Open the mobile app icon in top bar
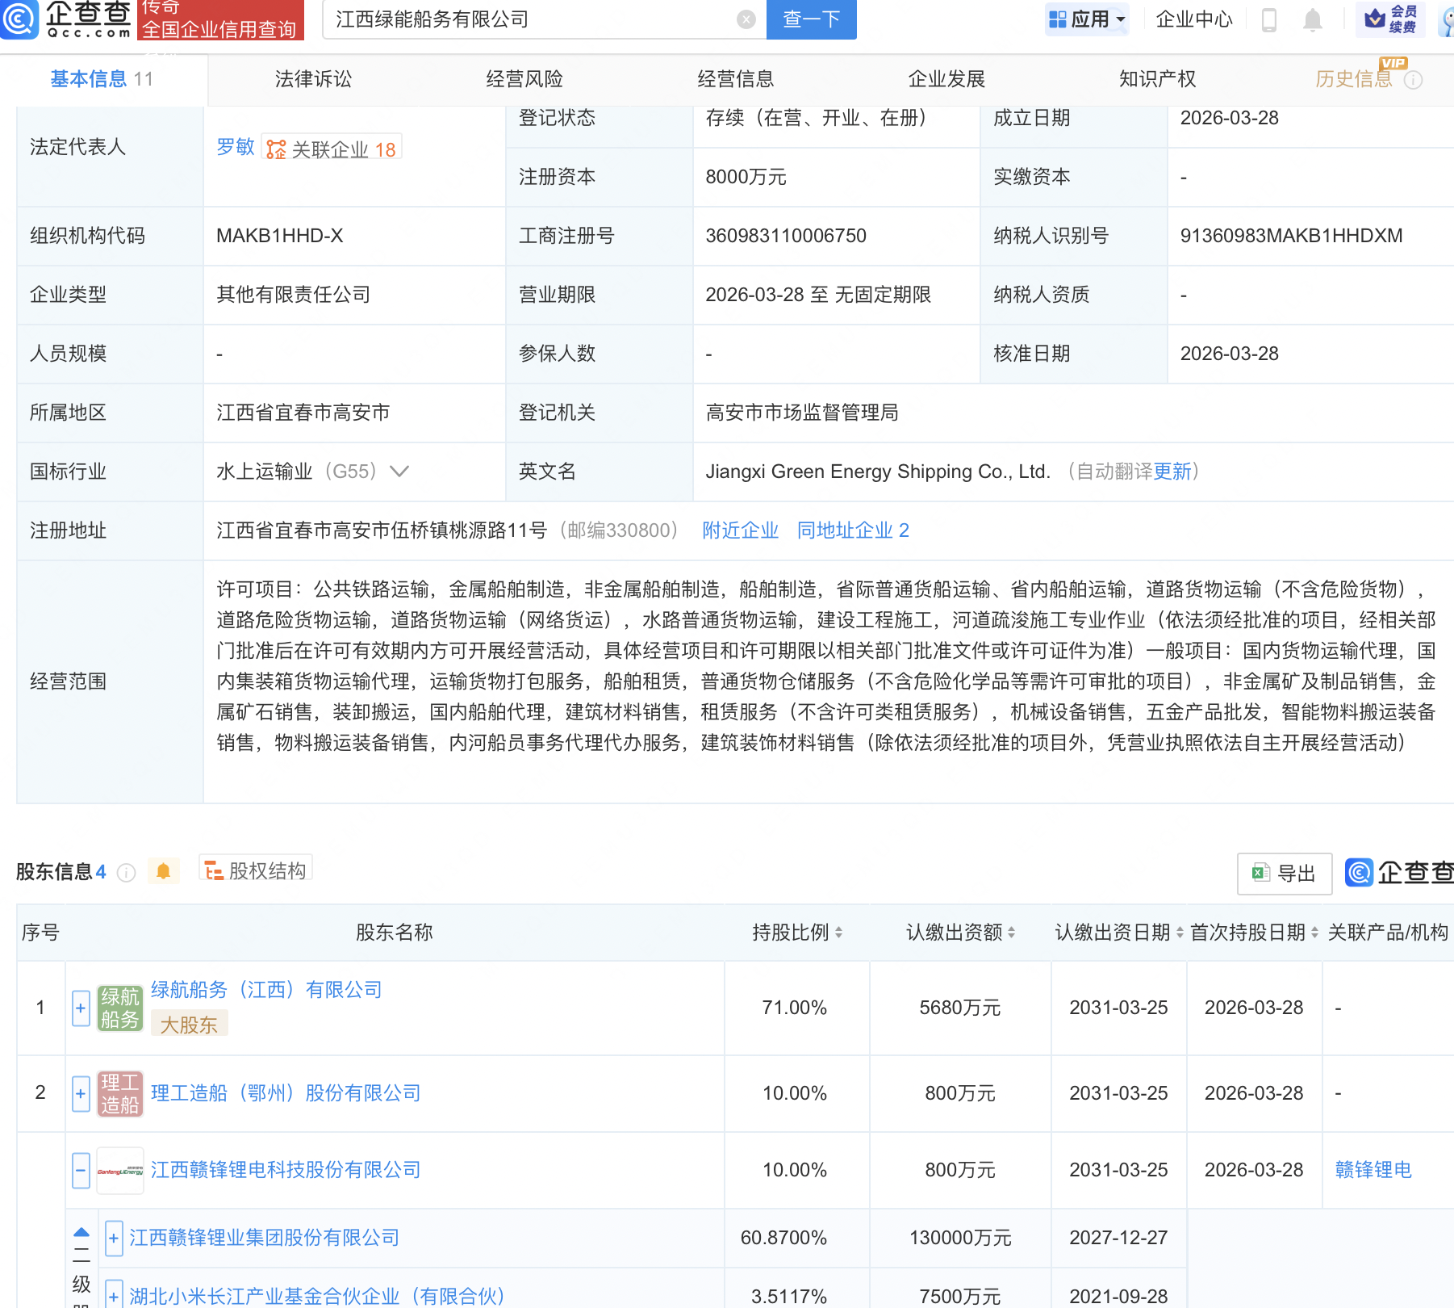 click(x=1268, y=20)
